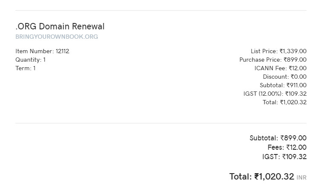The width and height of the screenshot is (324, 194).
Task: Click the Fees ₹12.00 summary line
Action: 287,147
